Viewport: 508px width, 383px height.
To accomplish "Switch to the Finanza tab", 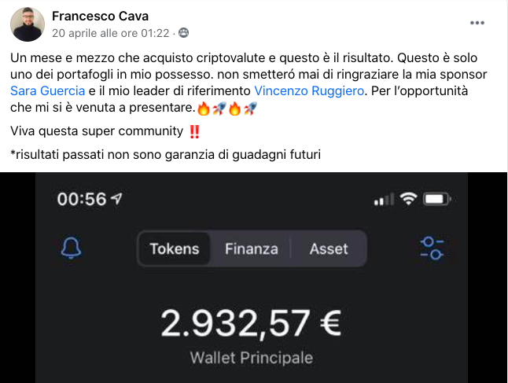I will [x=252, y=249].
